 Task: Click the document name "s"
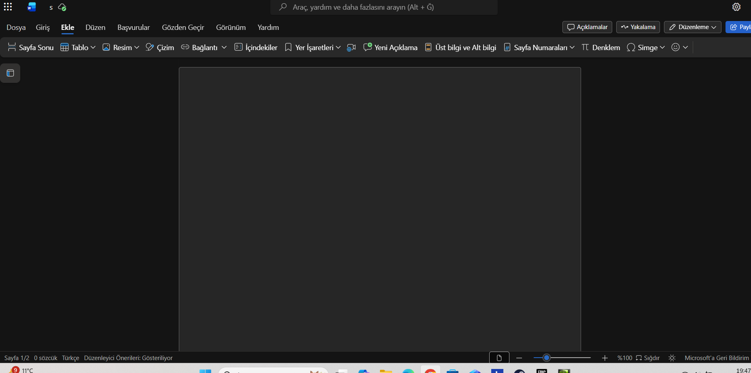point(51,8)
